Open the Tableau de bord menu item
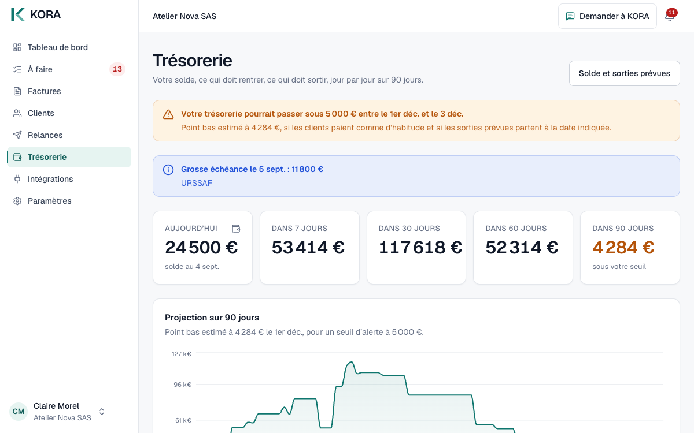Viewport: 694px width, 433px height. point(69,47)
